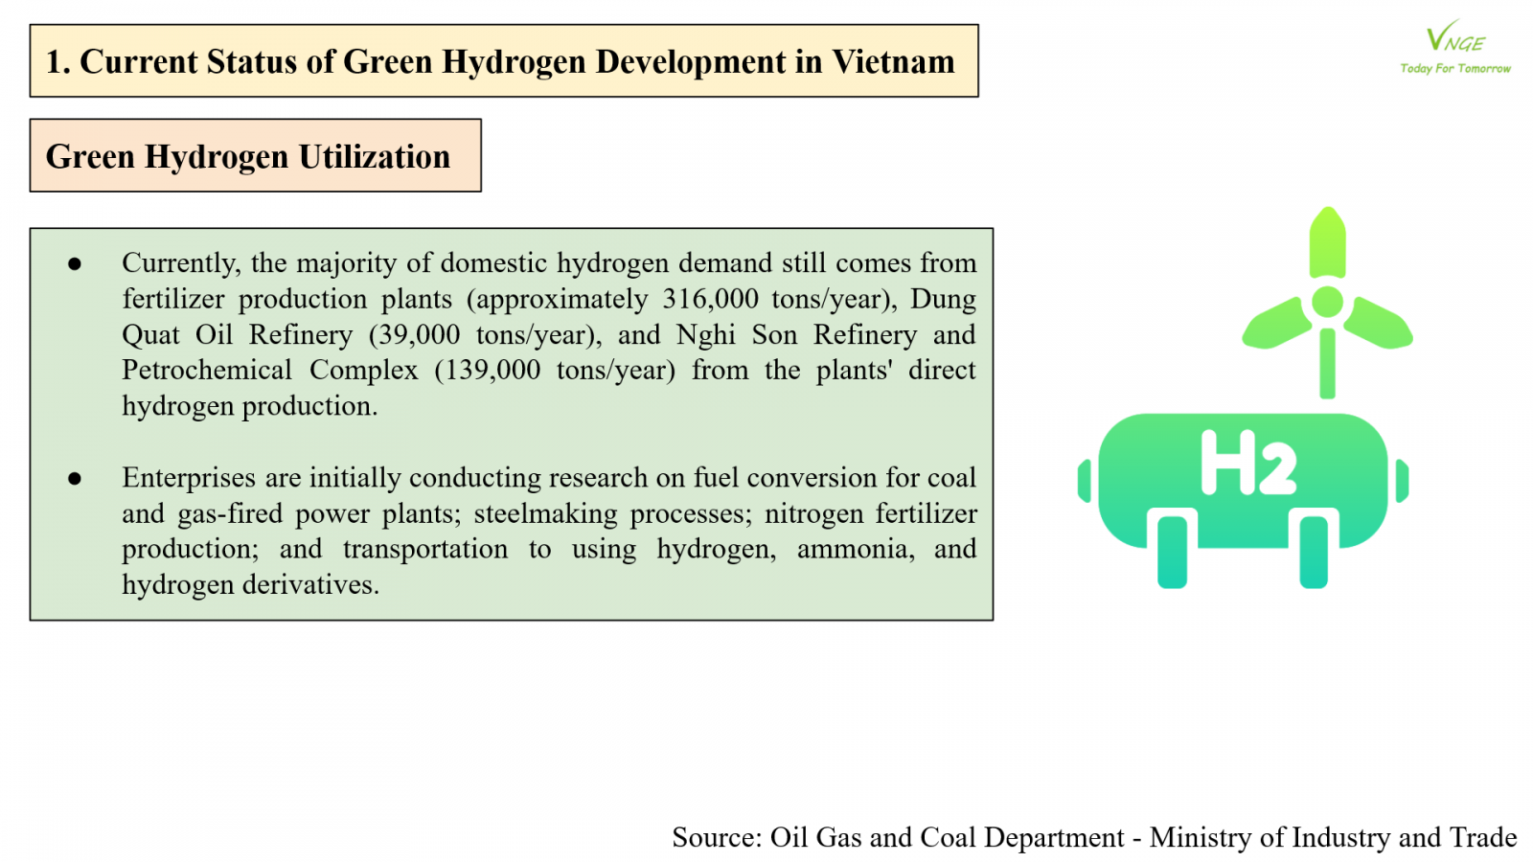Click the left blade of the wind turbine

pos(1276,324)
